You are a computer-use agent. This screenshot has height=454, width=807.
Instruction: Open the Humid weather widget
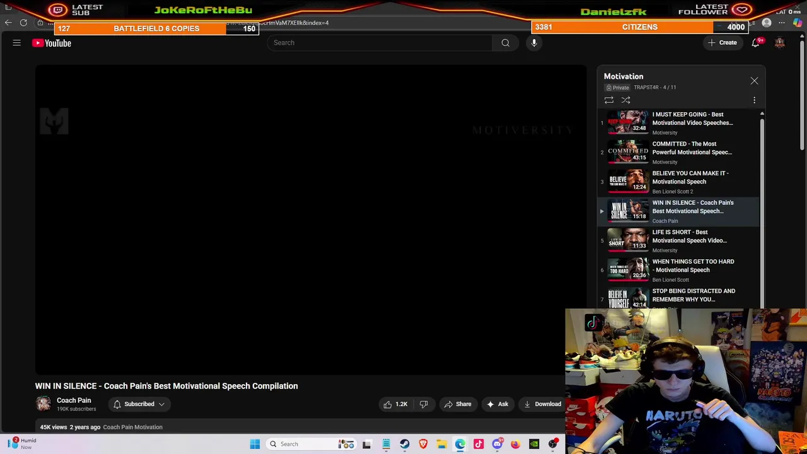click(x=22, y=444)
